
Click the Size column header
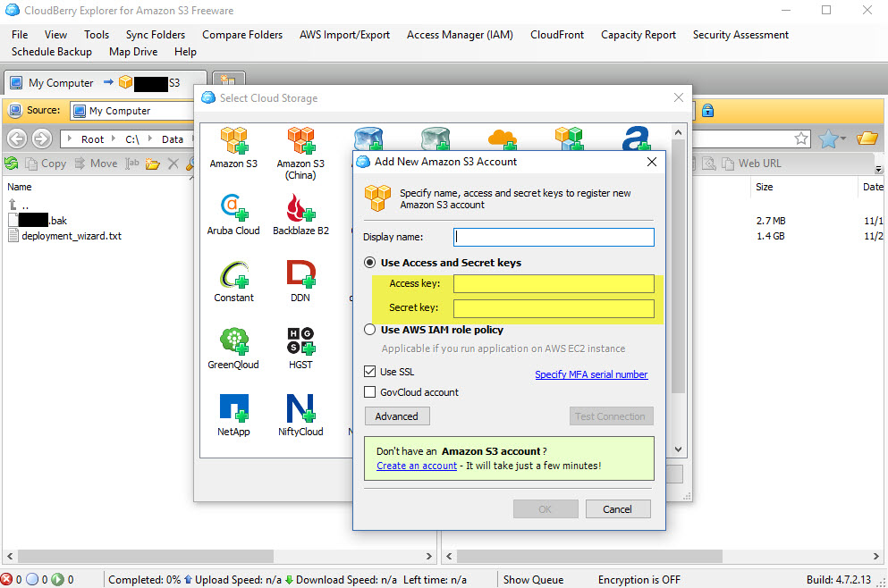(764, 187)
